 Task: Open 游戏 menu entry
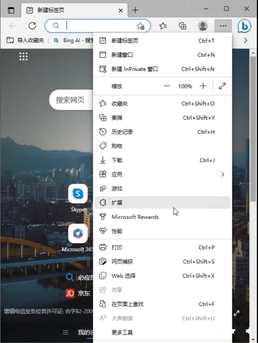163,188
